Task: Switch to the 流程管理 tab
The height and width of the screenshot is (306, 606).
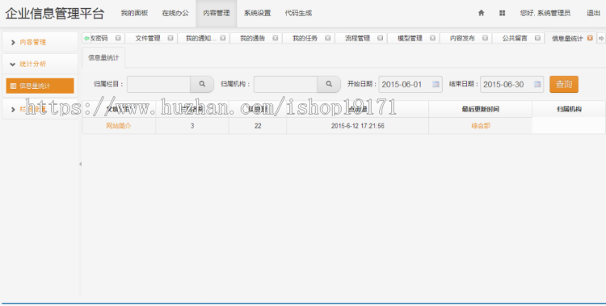Action: click(357, 38)
